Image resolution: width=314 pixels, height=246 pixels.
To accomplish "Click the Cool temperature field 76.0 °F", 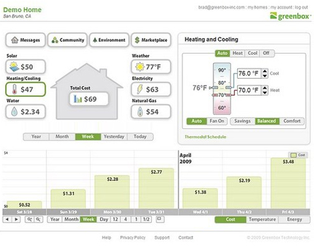I will coord(249,74).
